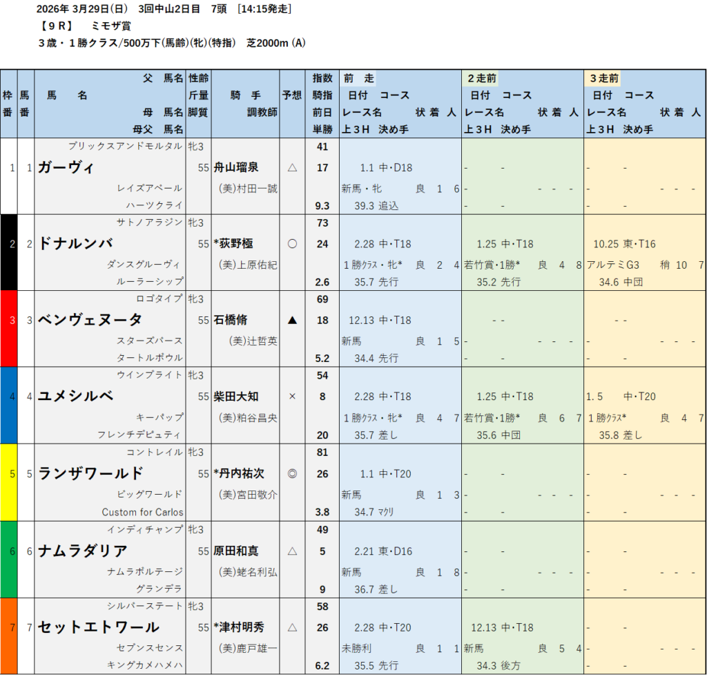
Task: Select the red frame 3 color cell
Action: click(x=8, y=328)
